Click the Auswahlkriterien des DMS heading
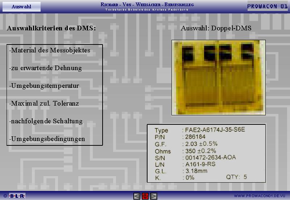Image resolution: width=290 pixels, height=200 pixels. [51, 28]
